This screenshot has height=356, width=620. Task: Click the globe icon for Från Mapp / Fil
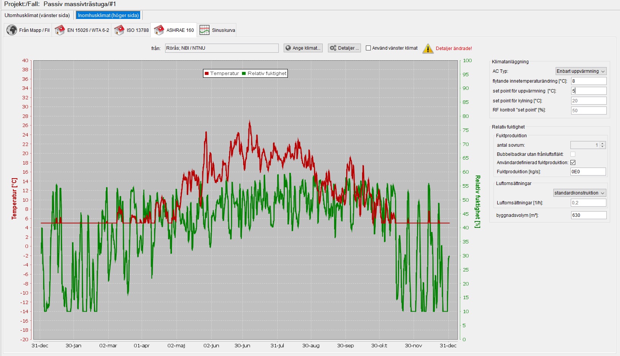[x=12, y=30]
